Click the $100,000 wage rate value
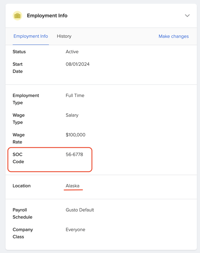Image resolution: width=200 pixels, height=253 pixels. 75,135
